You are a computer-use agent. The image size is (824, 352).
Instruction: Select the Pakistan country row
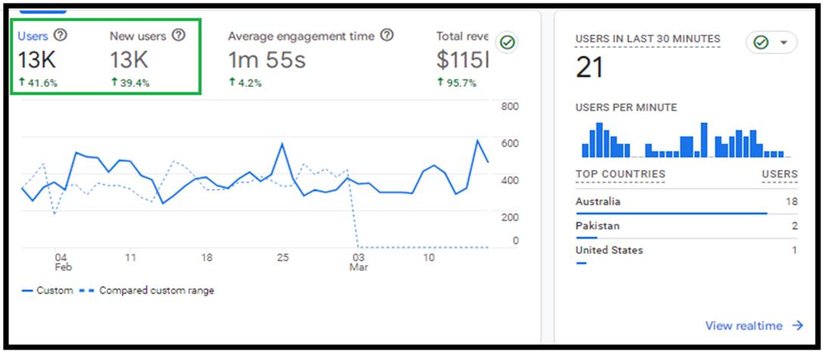tap(597, 226)
